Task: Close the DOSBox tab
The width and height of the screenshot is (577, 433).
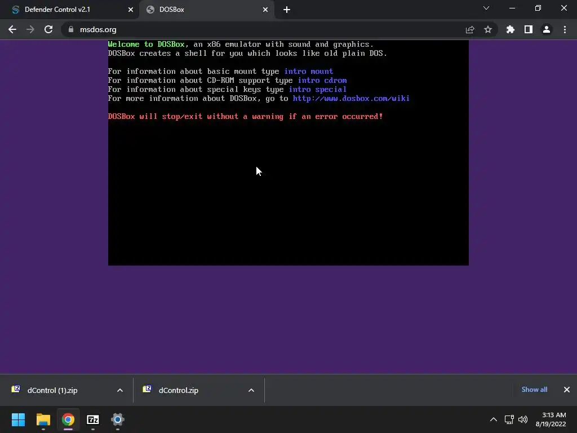Action: (265, 10)
